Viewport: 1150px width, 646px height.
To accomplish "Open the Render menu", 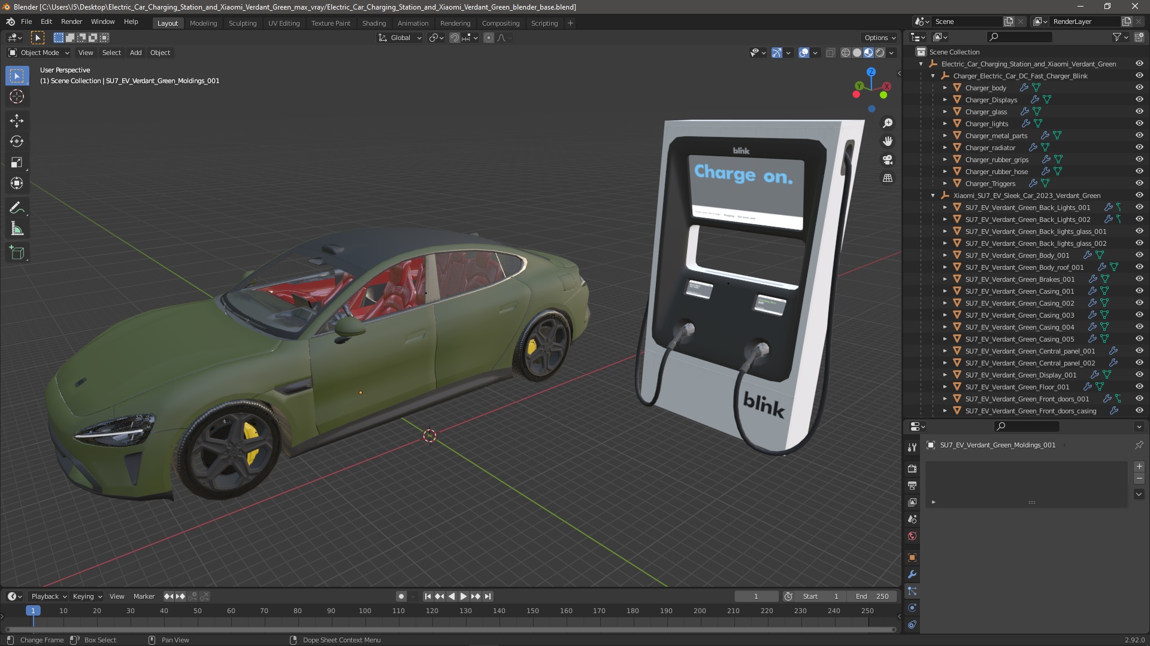I will [71, 22].
